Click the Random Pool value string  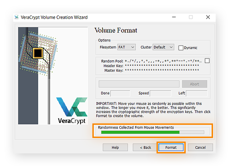(x=163, y=61)
